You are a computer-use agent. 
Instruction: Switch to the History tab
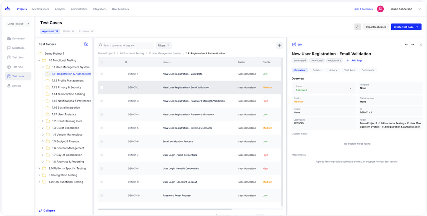click(x=333, y=70)
